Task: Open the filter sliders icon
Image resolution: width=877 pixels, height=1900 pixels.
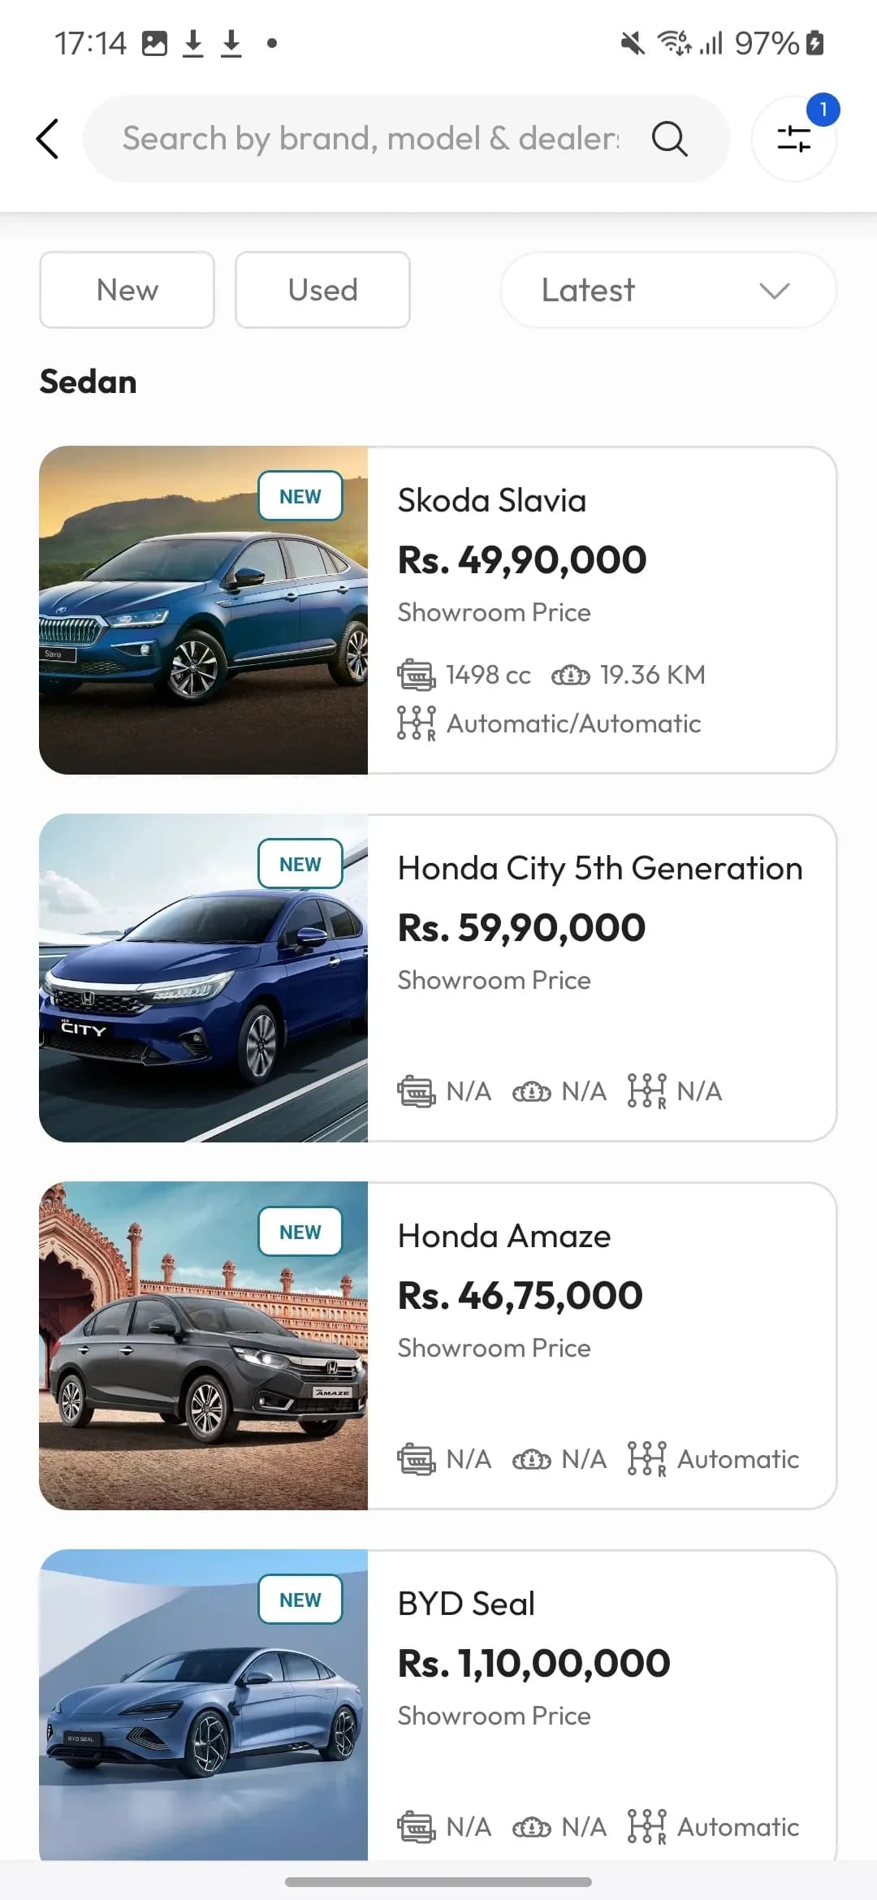Action: pos(793,139)
